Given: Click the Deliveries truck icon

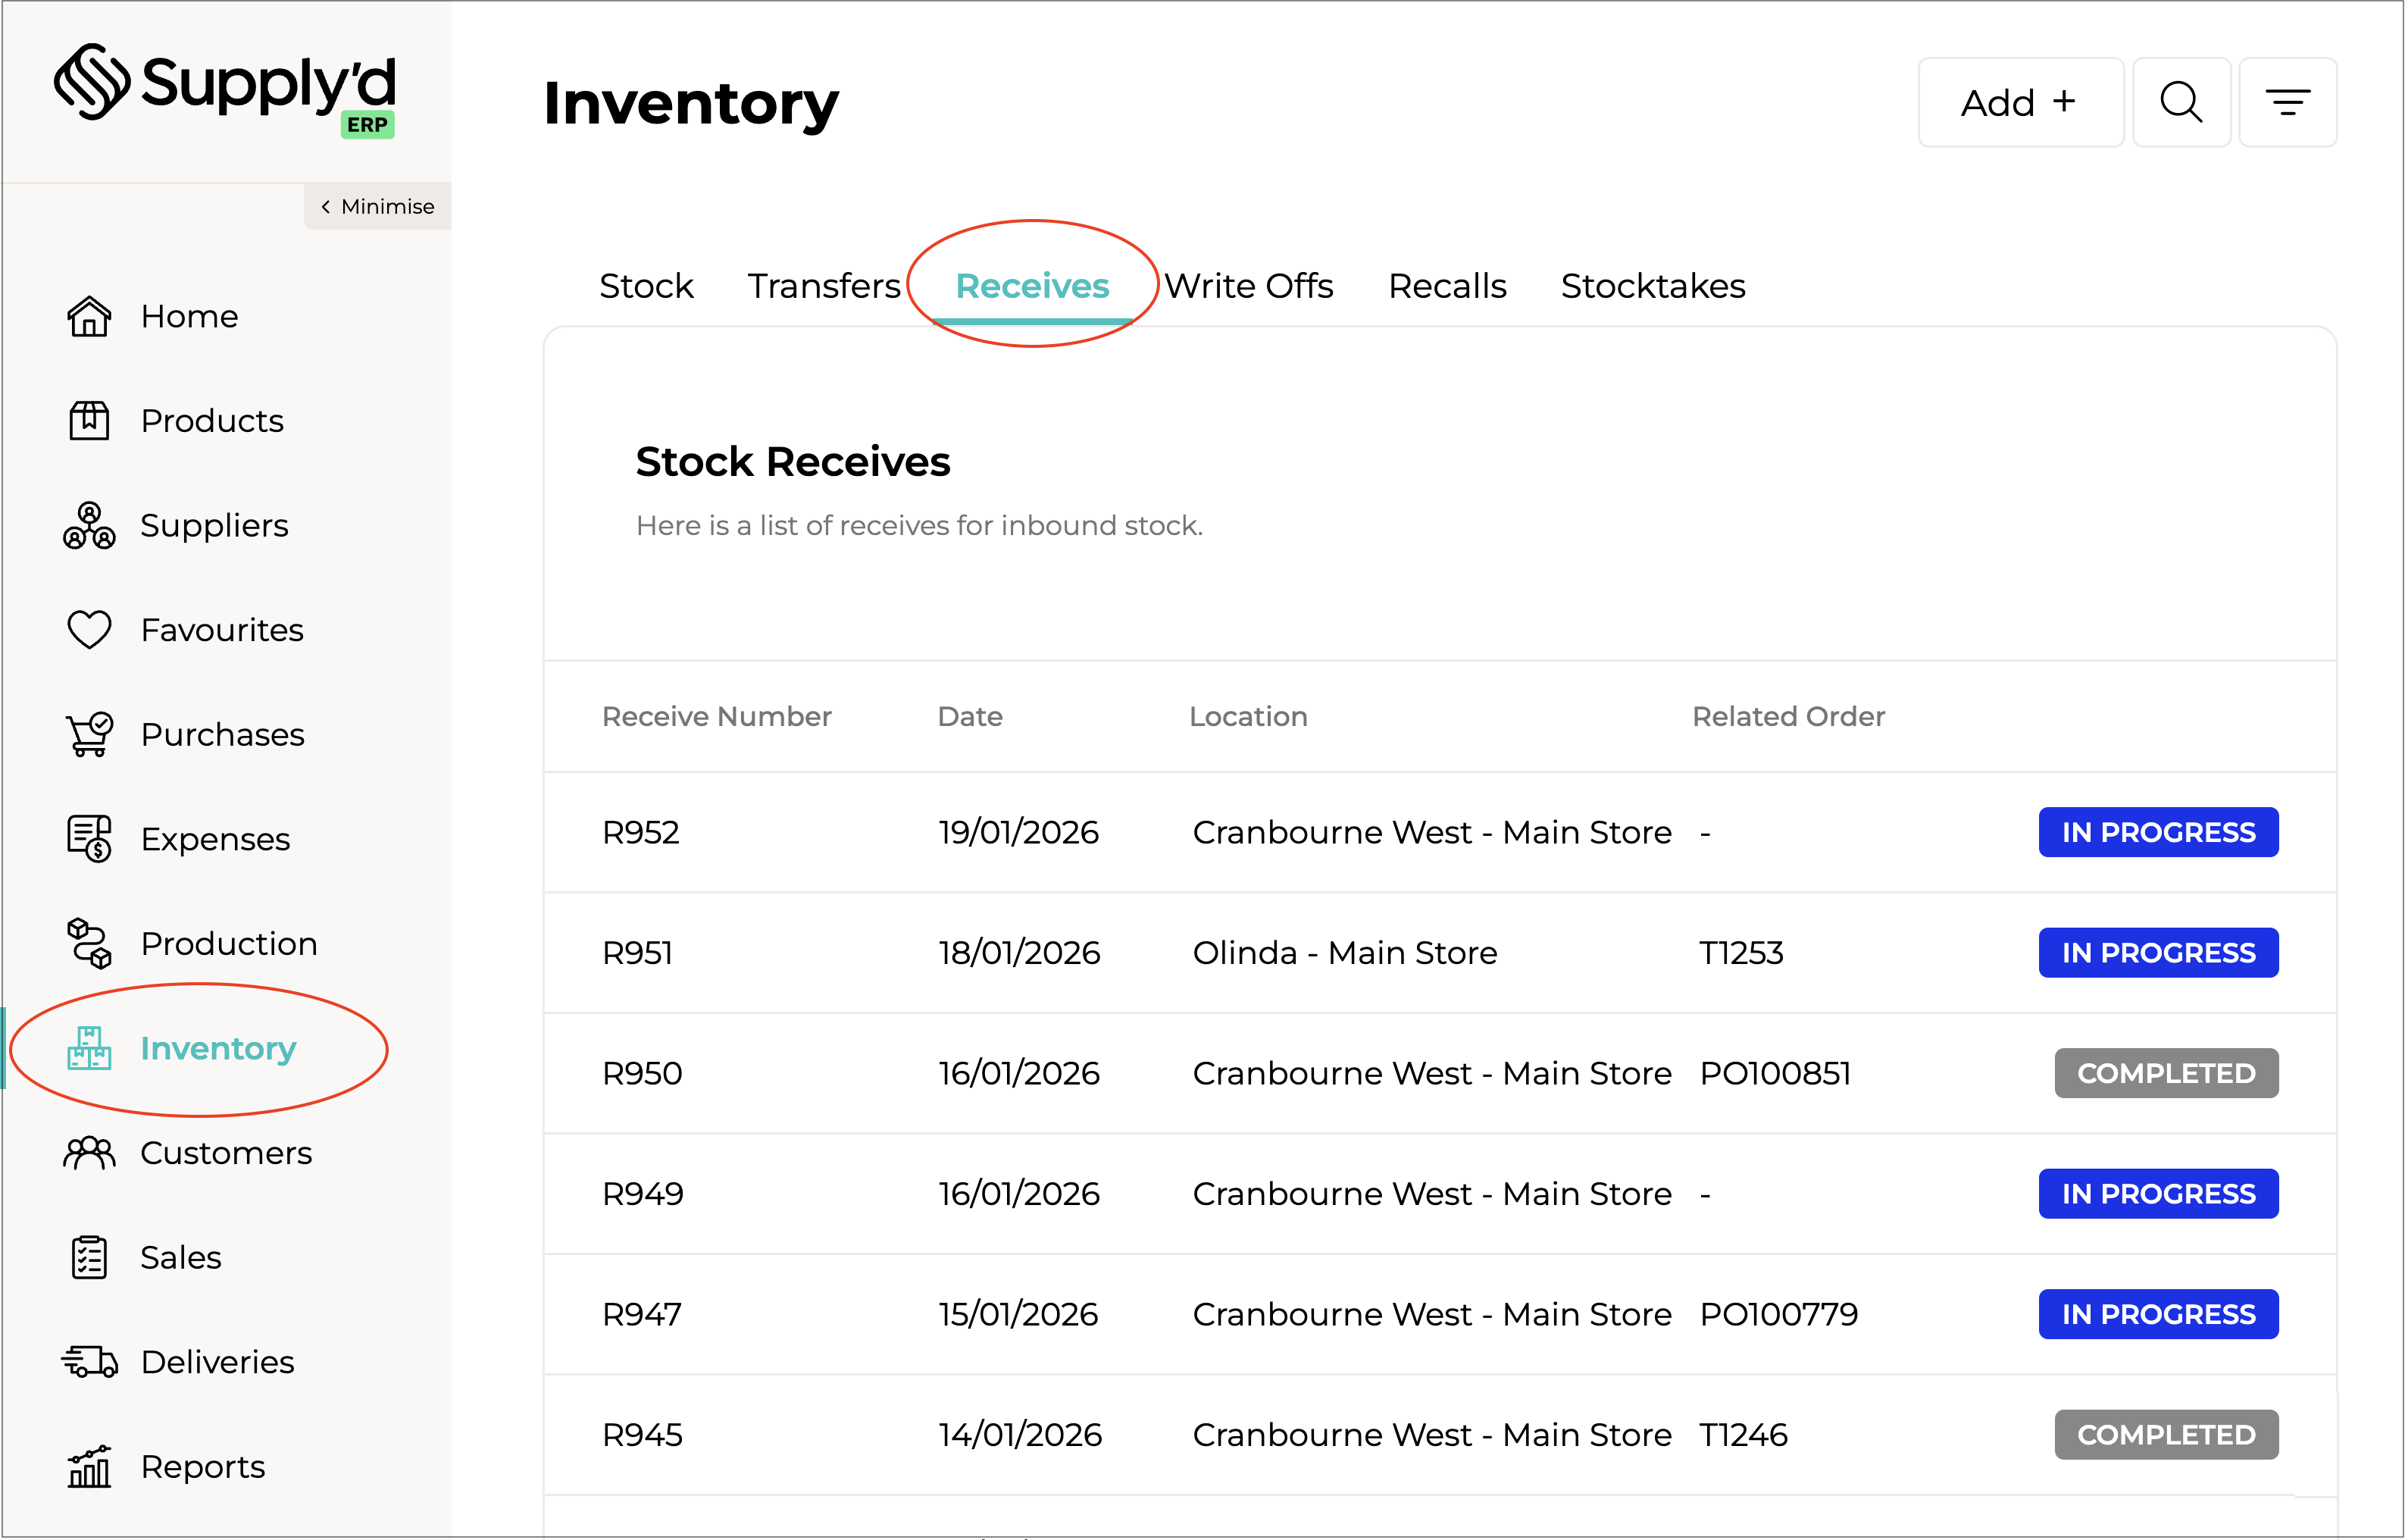Looking at the screenshot, I should (x=89, y=1362).
